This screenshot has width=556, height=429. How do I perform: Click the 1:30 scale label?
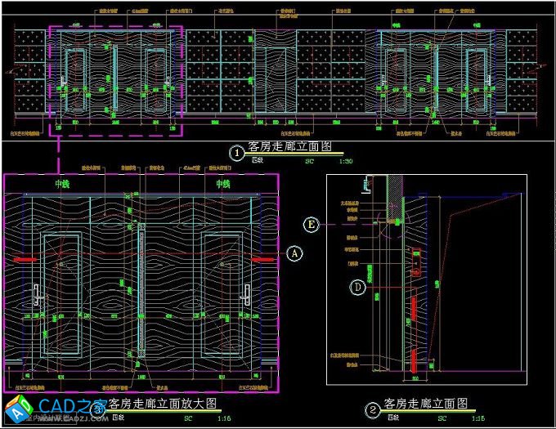tap(346, 162)
